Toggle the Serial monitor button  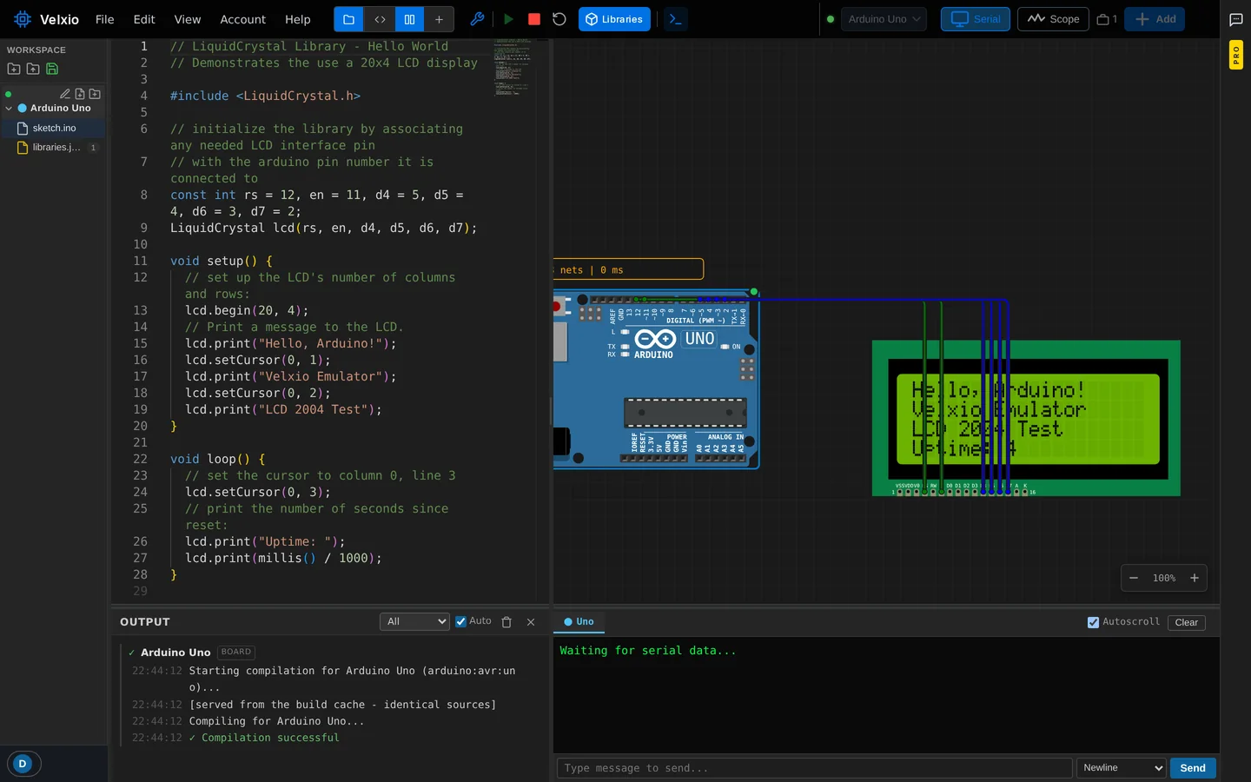coord(976,19)
